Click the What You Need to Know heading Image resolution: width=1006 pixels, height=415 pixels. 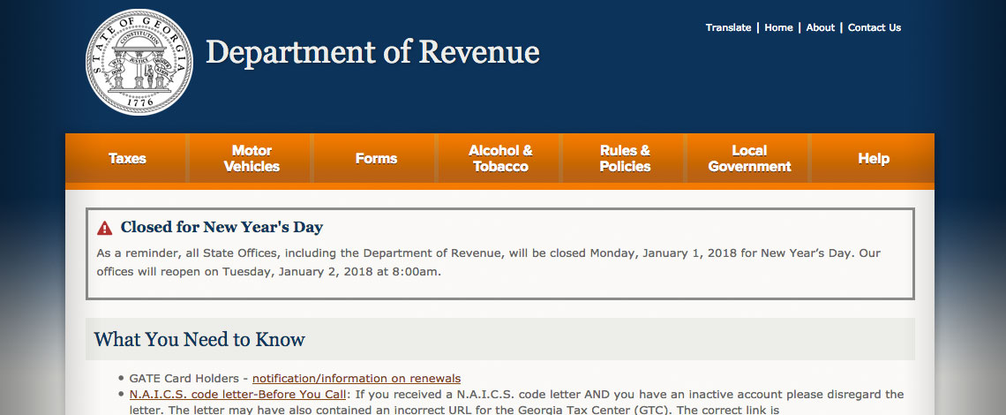point(199,340)
